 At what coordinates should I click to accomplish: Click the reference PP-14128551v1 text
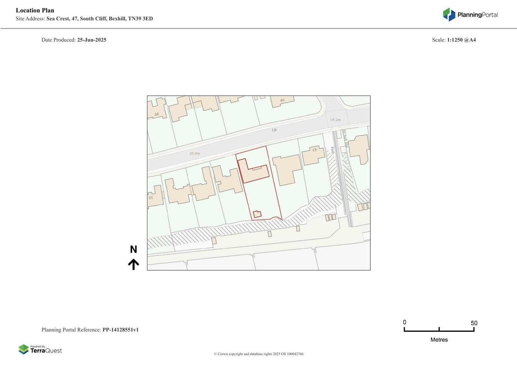pos(121,330)
